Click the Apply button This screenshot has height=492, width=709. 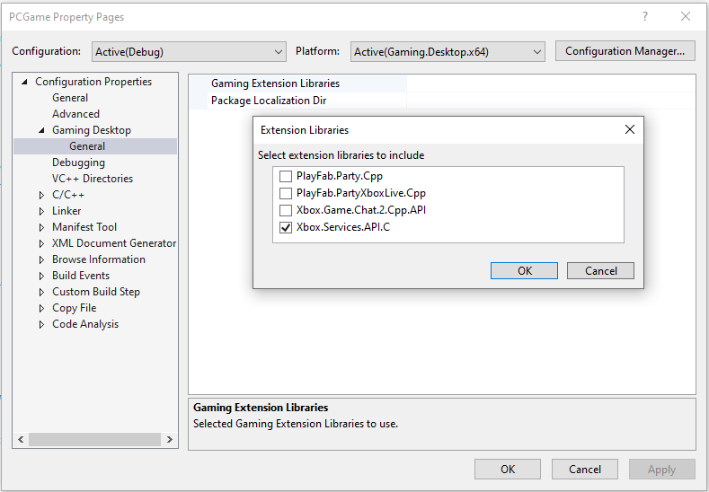(662, 469)
